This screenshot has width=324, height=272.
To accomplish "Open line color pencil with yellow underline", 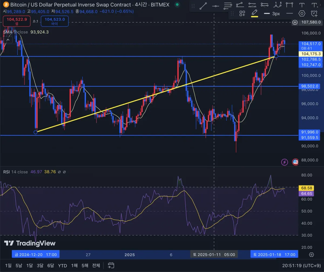I will [x=255, y=13].
